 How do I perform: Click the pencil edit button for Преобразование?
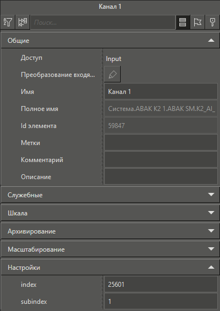click(x=112, y=74)
